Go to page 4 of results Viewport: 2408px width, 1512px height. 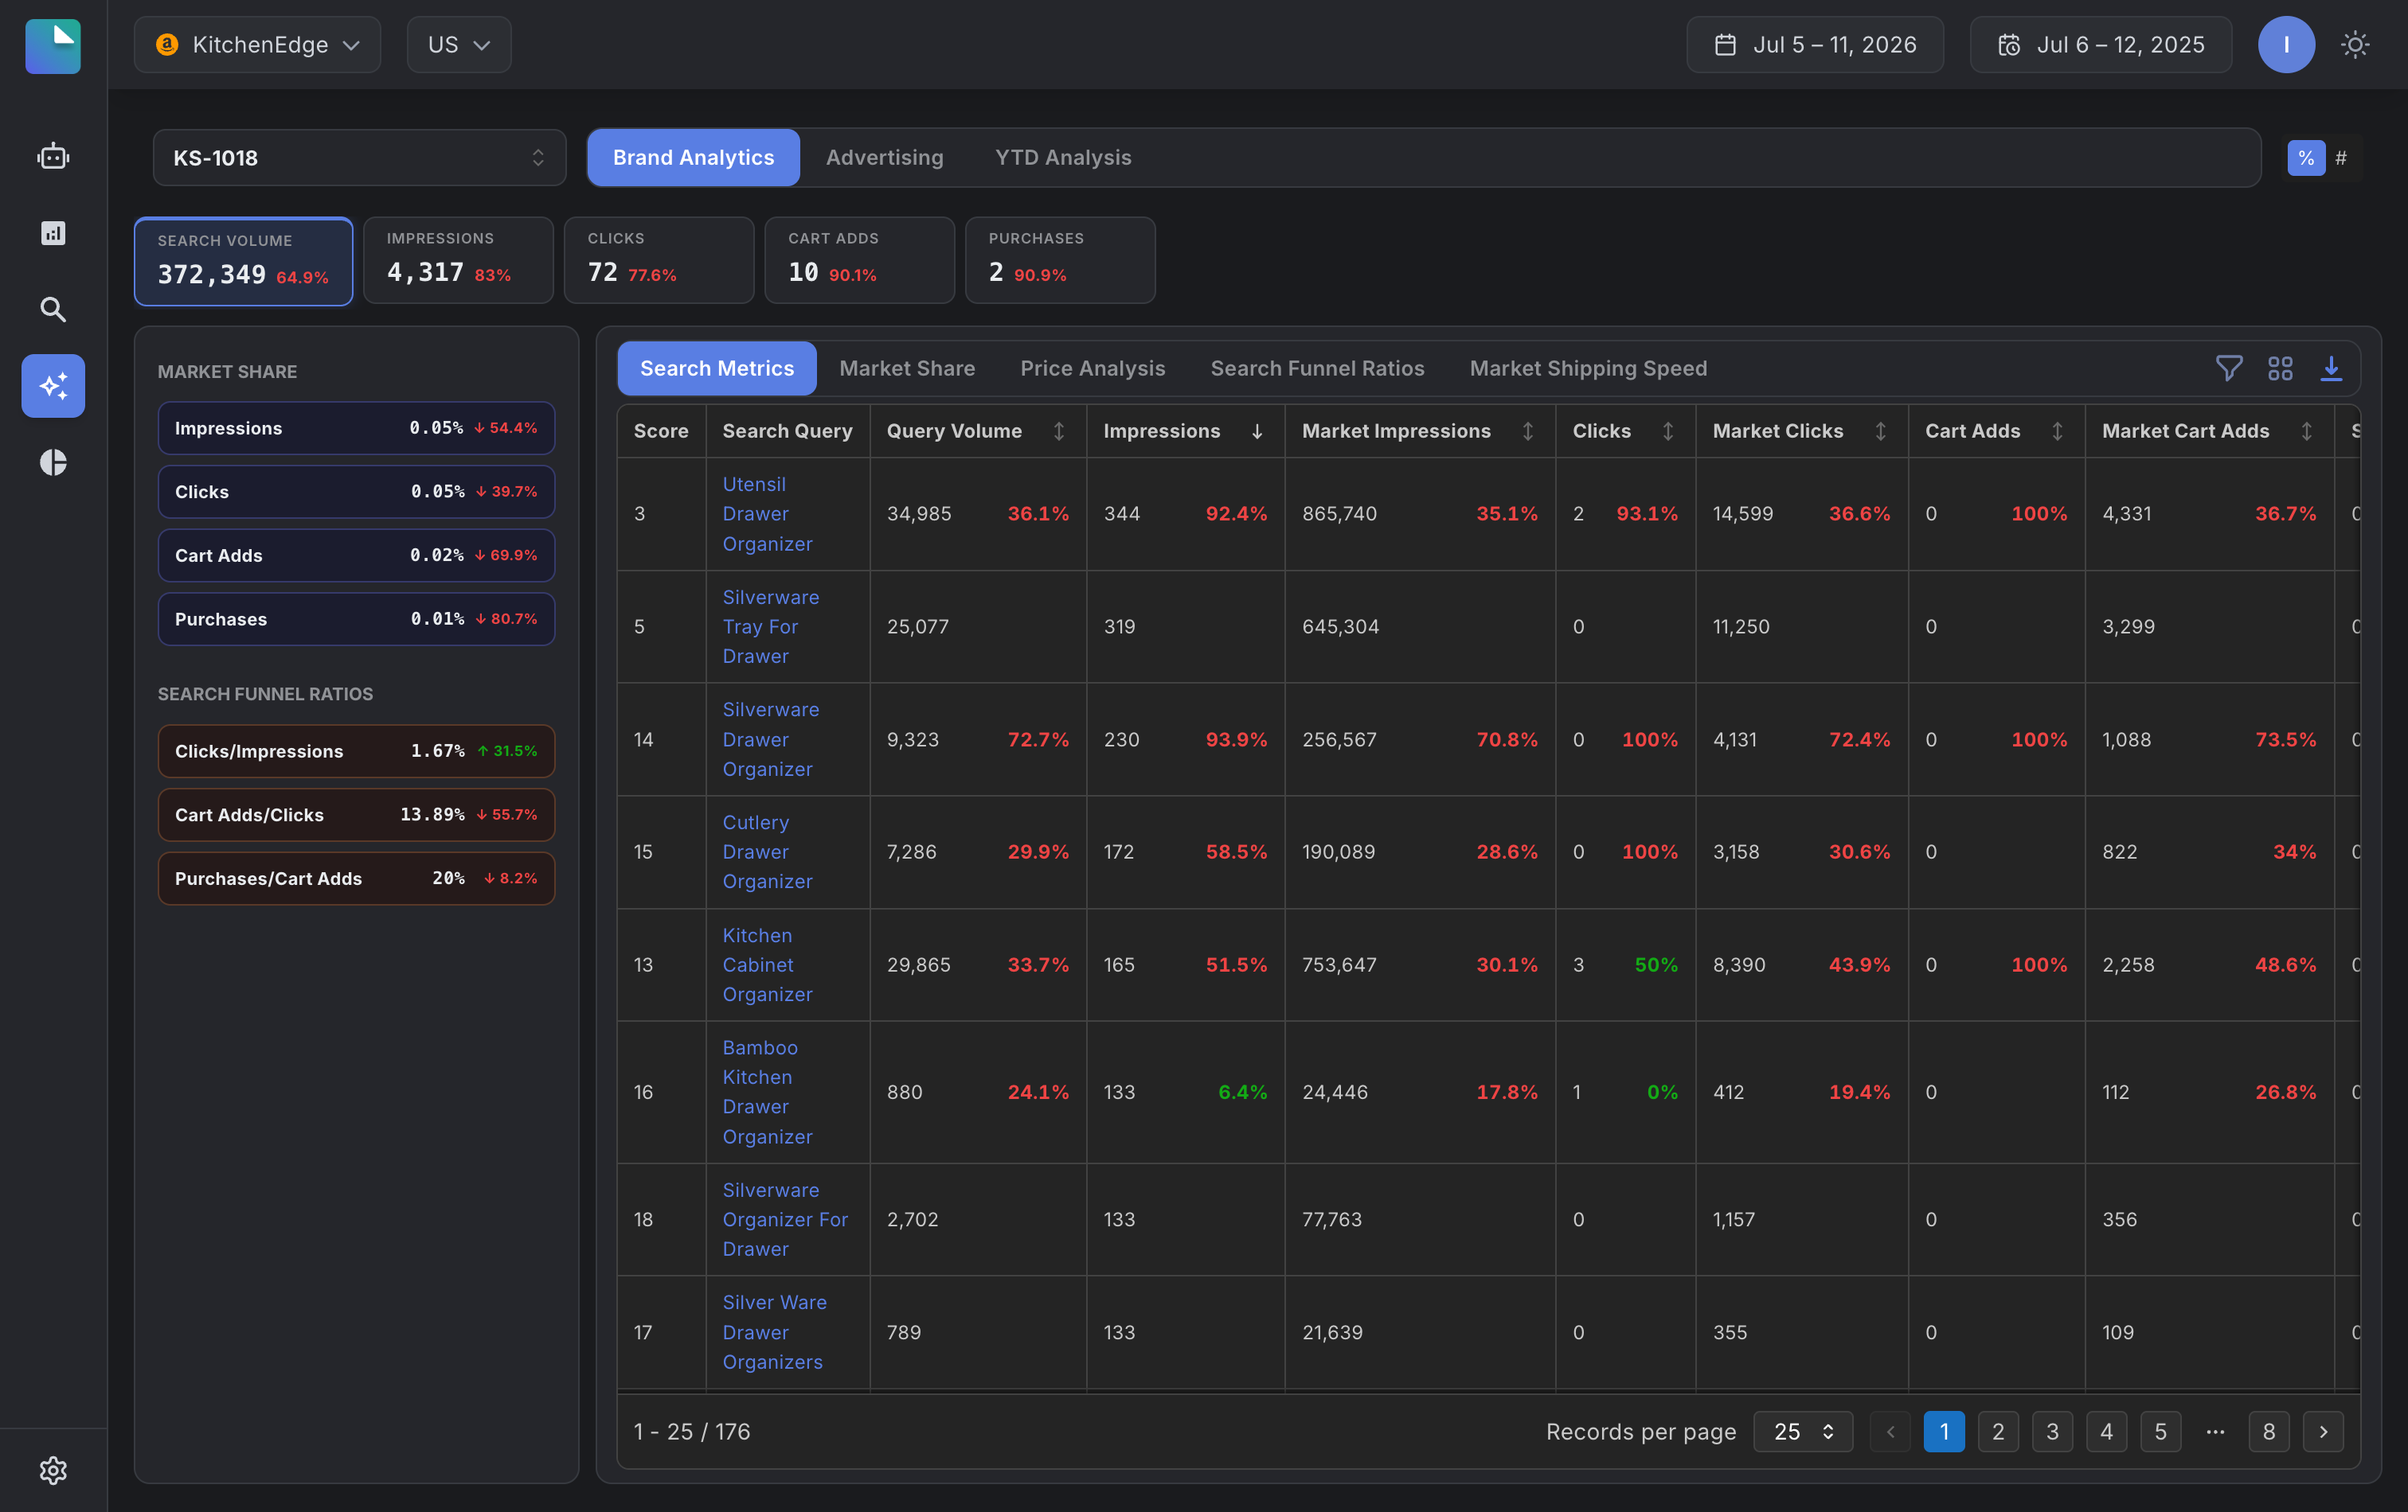[2106, 1431]
